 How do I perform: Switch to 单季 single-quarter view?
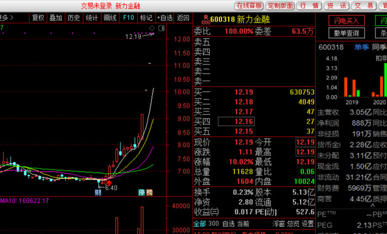tap(362, 47)
